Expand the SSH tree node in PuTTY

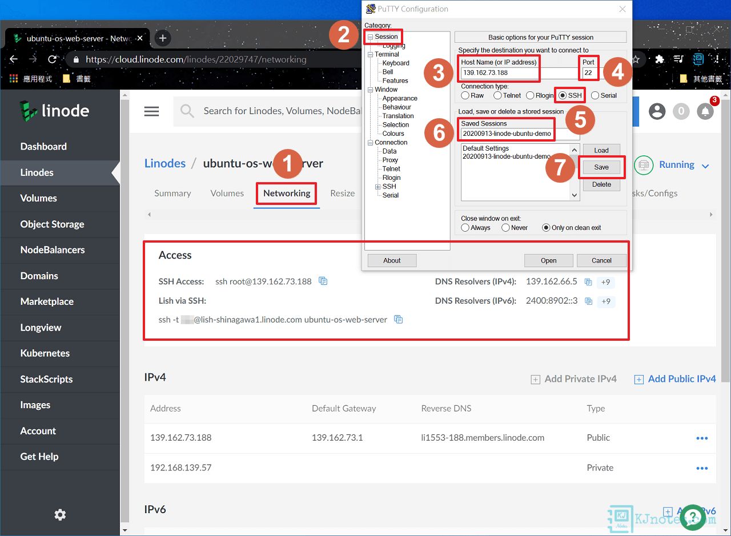click(x=377, y=187)
